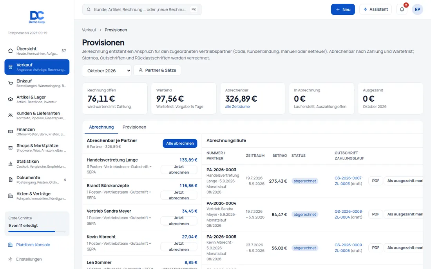Viewport: 431px width, 269px height.
Task: Mark PA-2026-0005 as ausgezahlt
Action: tap(404, 247)
